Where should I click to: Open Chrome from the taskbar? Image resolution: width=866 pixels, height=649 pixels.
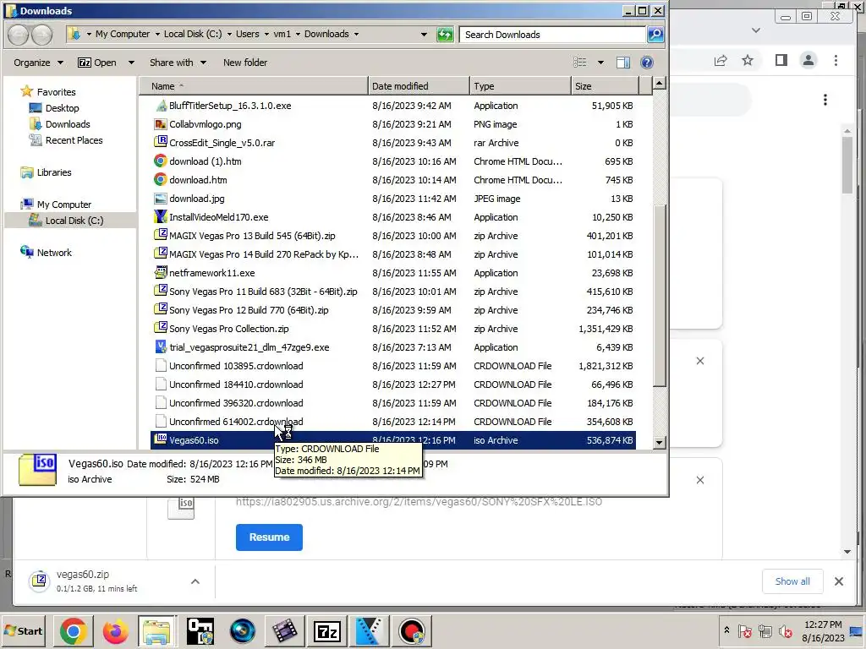pos(73,631)
